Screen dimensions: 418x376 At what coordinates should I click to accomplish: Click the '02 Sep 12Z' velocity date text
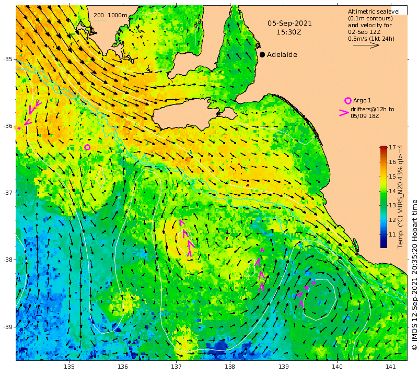point(364,32)
